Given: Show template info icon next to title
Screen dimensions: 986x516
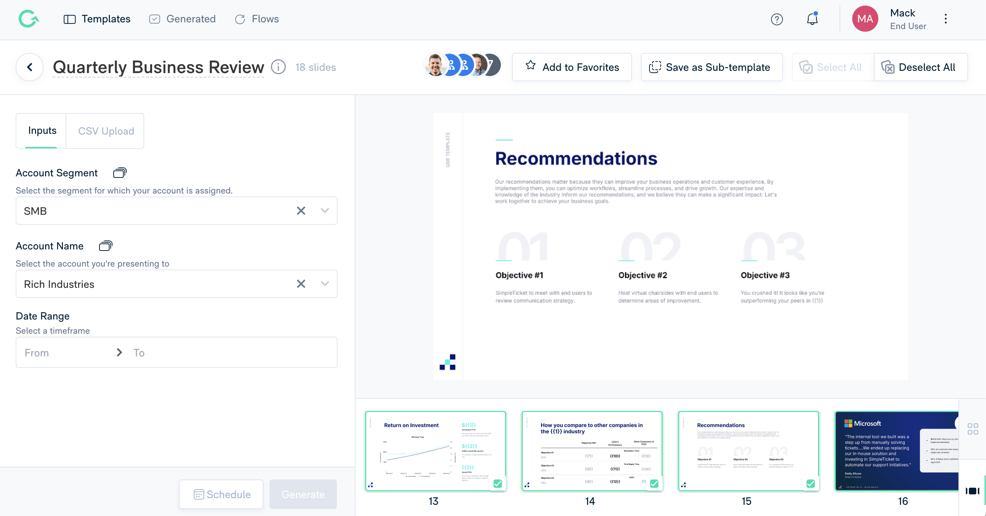Looking at the screenshot, I should point(278,67).
